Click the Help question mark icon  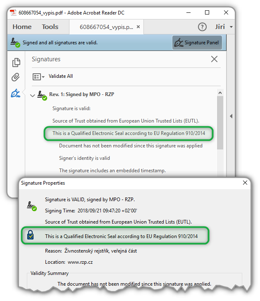coord(202,27)
